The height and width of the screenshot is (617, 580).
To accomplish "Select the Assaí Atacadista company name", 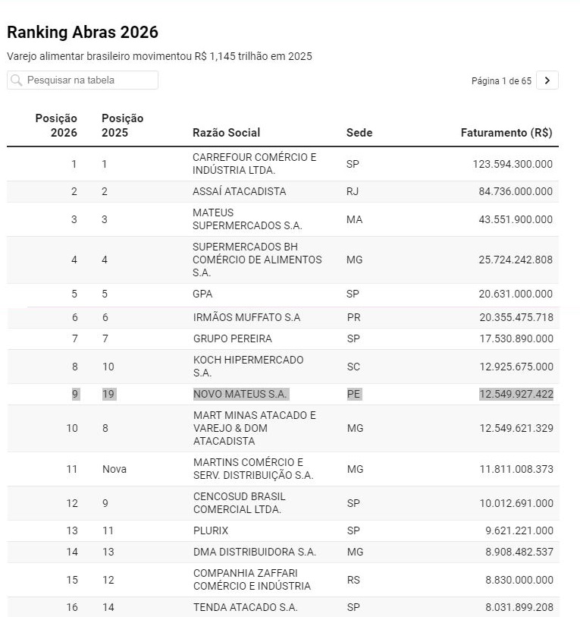I will point(239,191).
